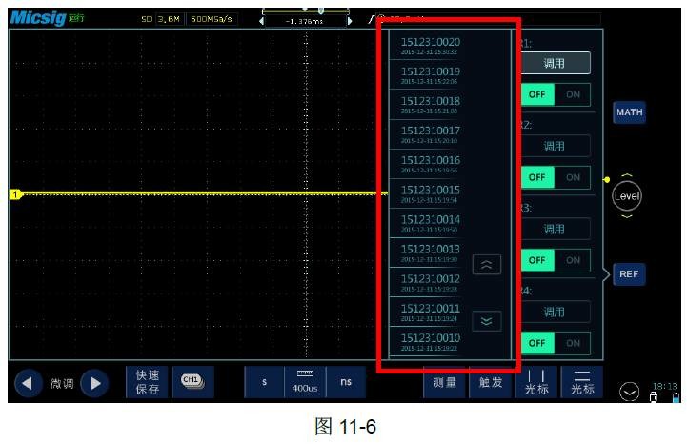Switch R1 reference to ON
Viewport: 687px width, 444px height.
(x=573, y=94)
